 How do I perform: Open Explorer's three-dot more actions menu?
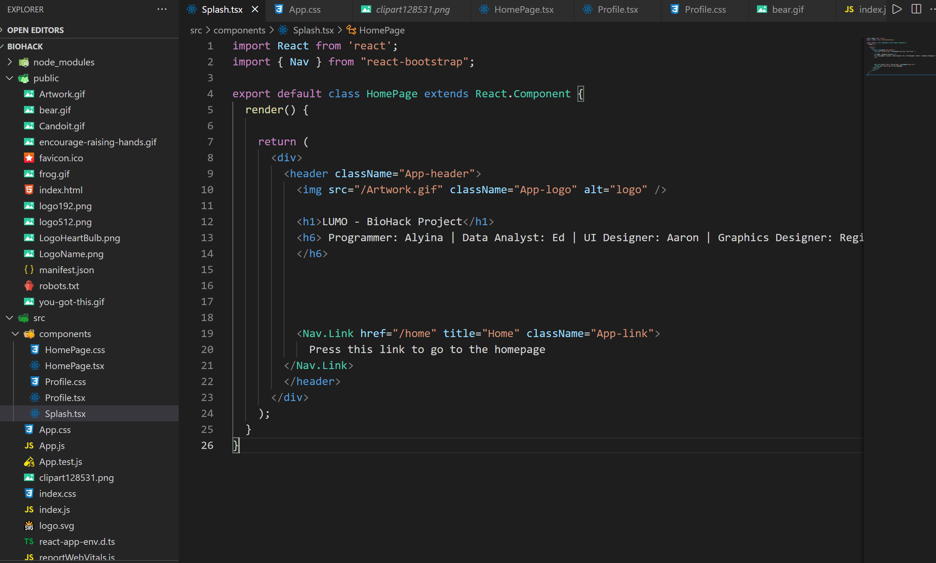(x=162, y=9)
